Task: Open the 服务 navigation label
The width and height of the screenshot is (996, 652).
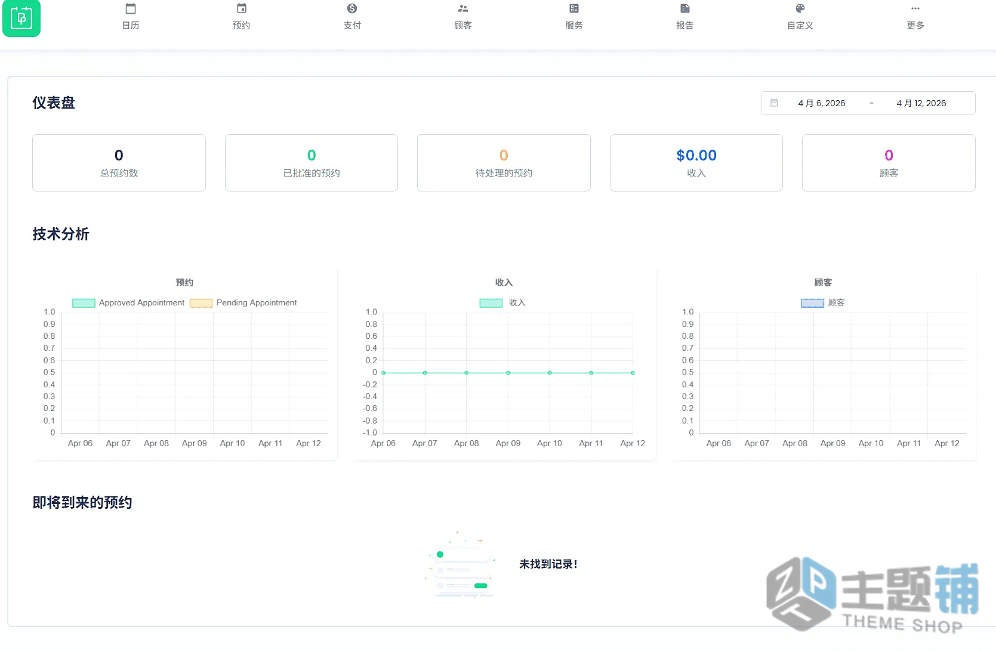Action: (x=574, y=26)
